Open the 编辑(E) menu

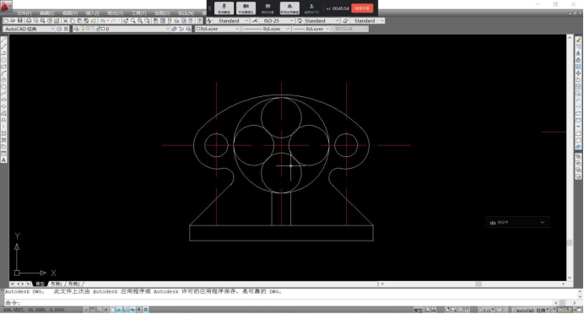click(x=47, y=14)
